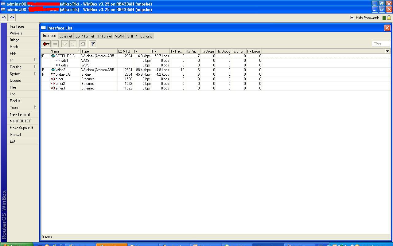The image size is (393, 246).
Task: Select the bridge 5.8 row name
Action: point(63,74)
